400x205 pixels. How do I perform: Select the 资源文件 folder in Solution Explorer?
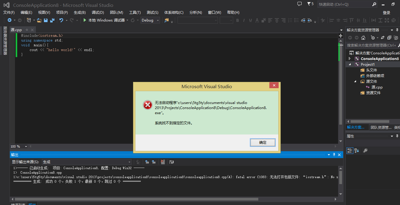(373, 93)
